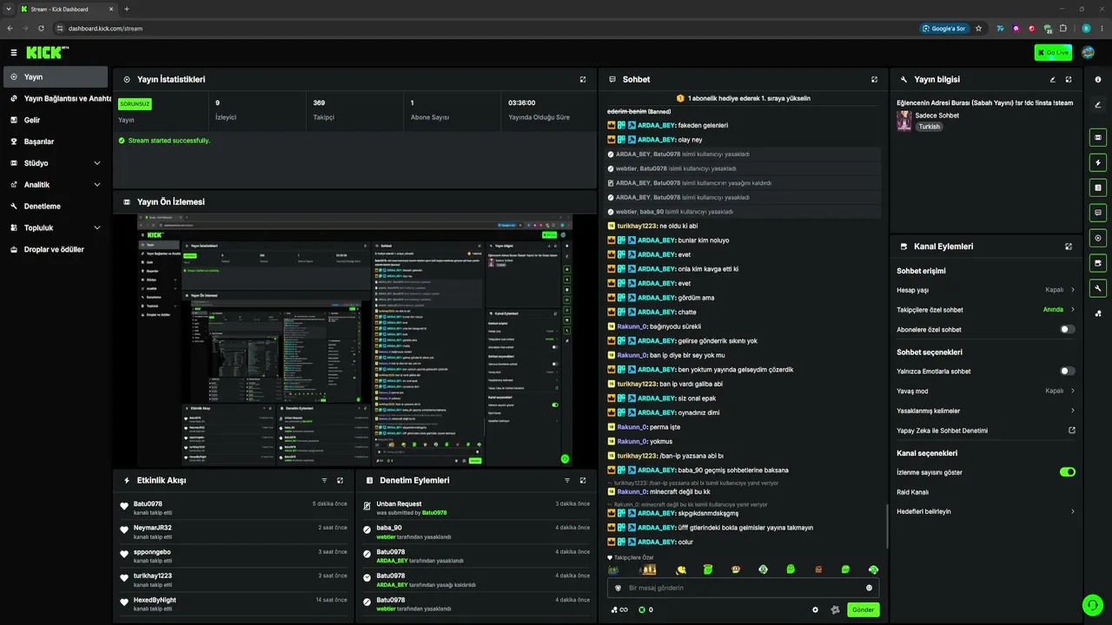The height and width of the screenshot is (625, 1112).
Task: Expand the Etkinlik Akışı panel to fullscreen
Action: 340,480
